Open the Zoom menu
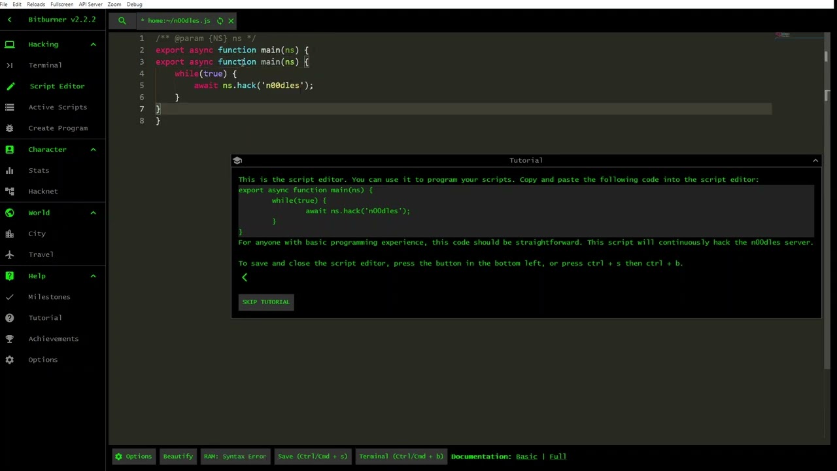837x471 pixels. click(x=114, y=4)
